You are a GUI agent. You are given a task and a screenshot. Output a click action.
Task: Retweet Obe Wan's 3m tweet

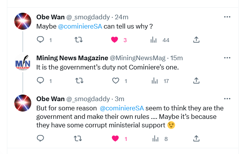coord(78,139)
